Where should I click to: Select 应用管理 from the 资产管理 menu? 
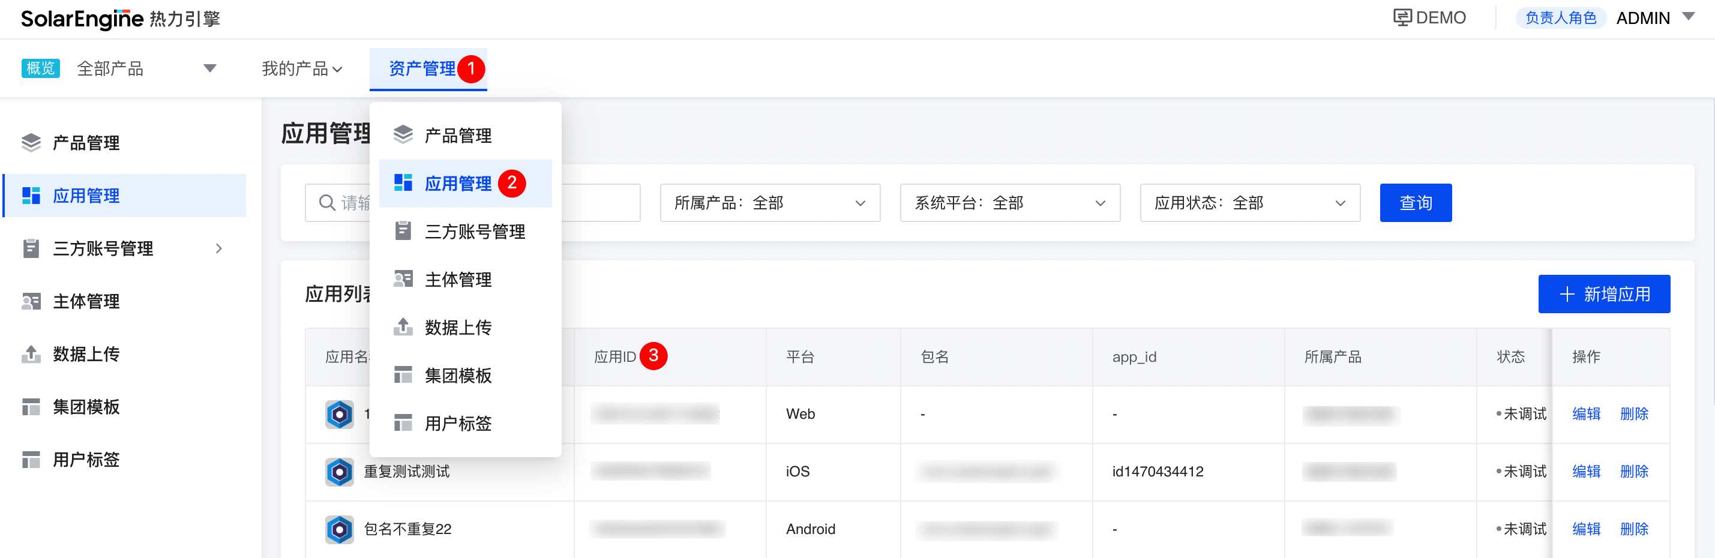pos(458,183)
